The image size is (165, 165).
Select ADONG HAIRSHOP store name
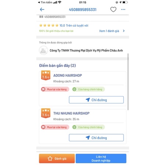[67, 76]
